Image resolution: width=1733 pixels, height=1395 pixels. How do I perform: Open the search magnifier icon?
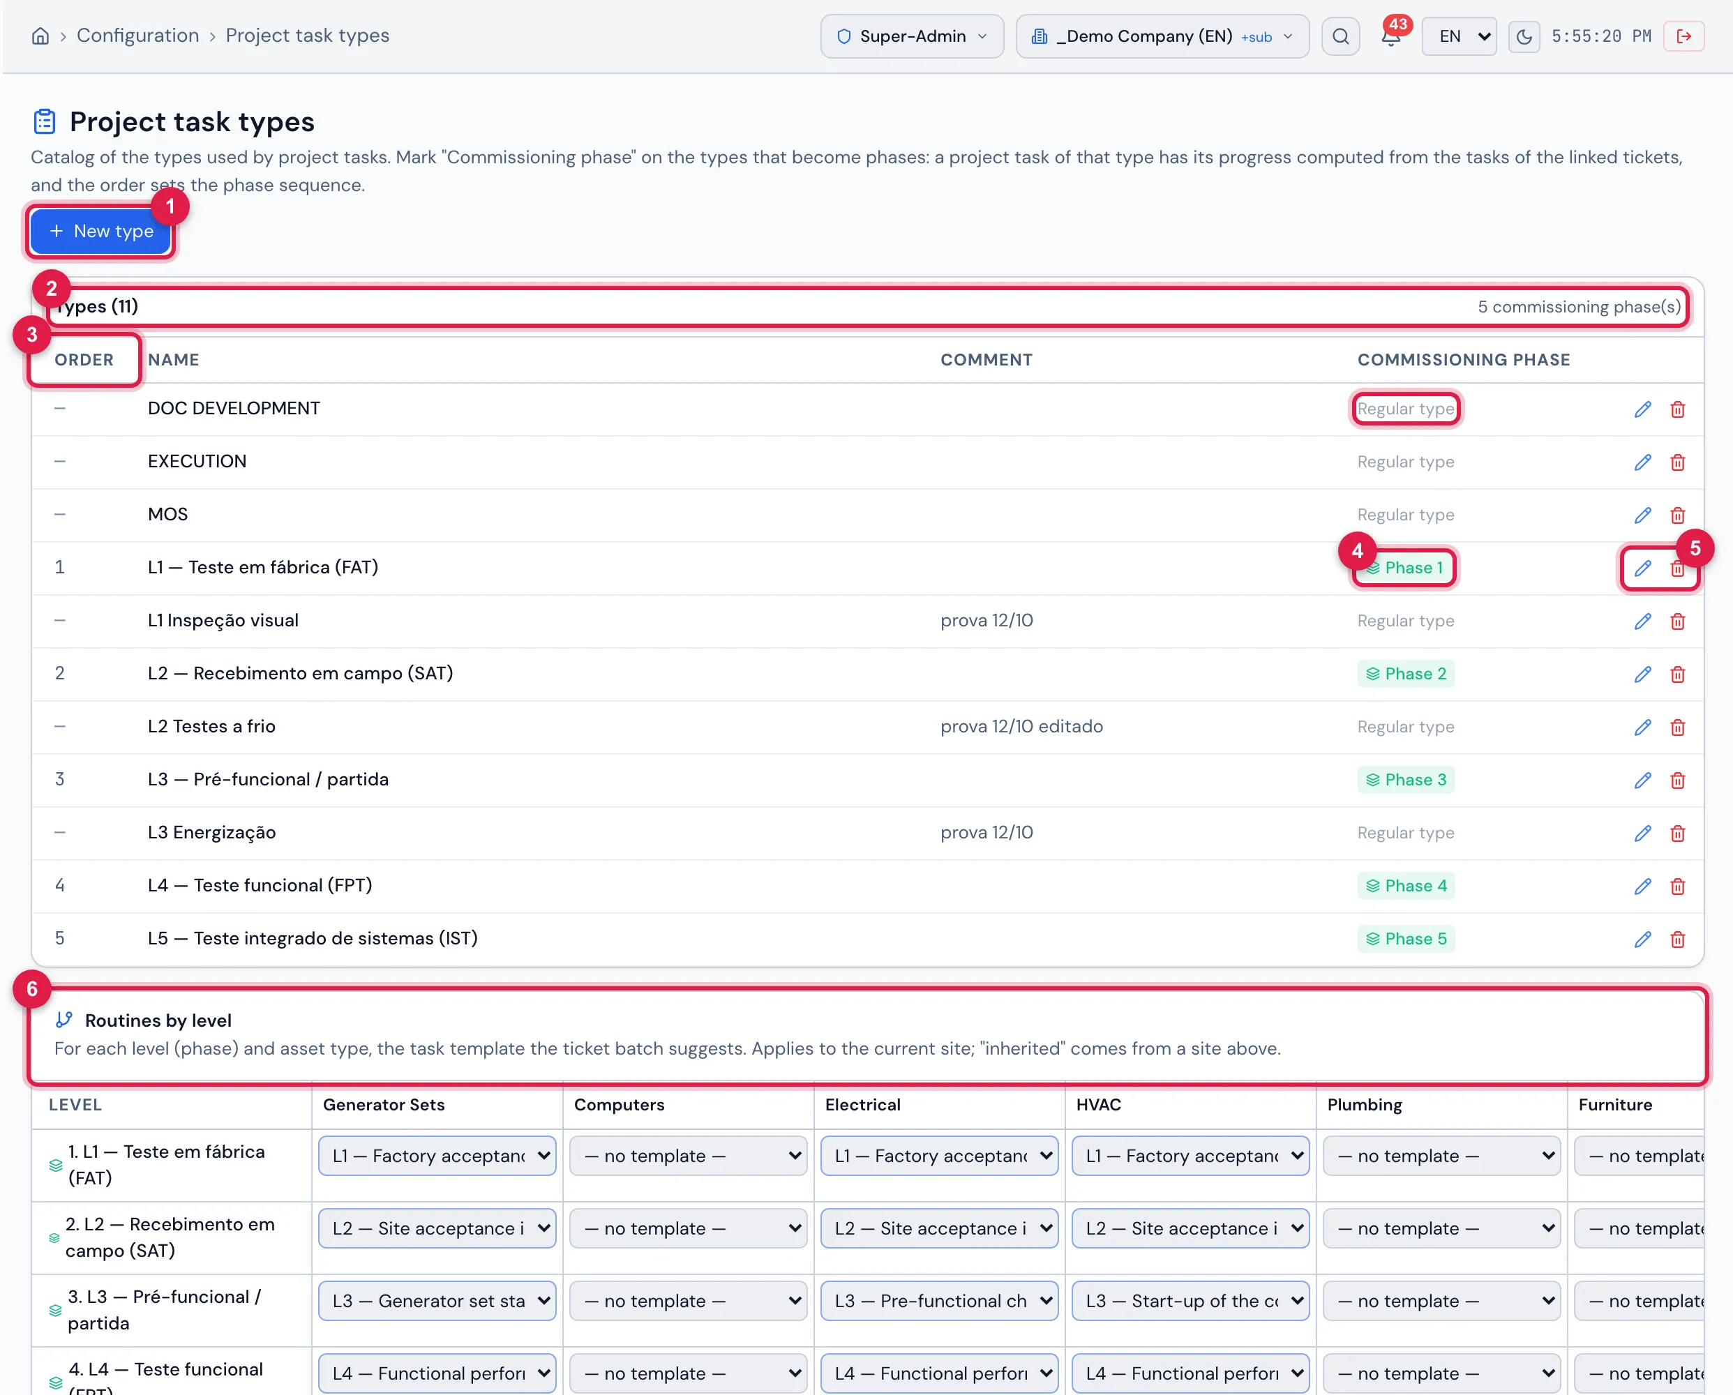(x=1341, y=36)
